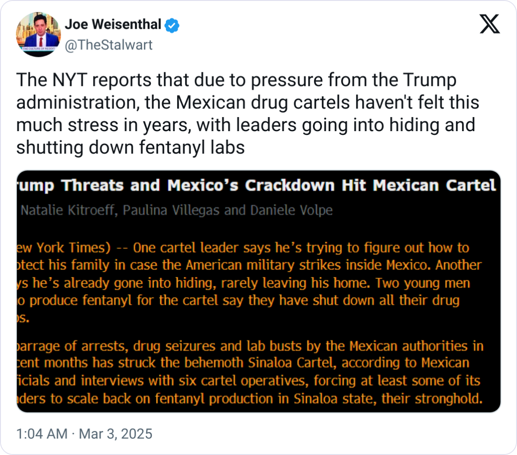Click shutting down fentanyl labs tweet line

tap(131, 147)
